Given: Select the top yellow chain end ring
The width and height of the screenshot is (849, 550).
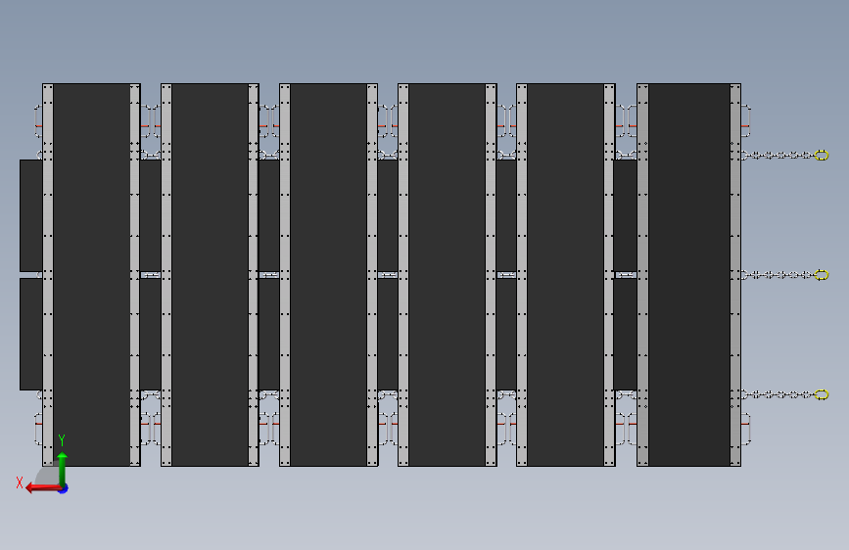Looking at the screenshot, I should coord(822,156).
